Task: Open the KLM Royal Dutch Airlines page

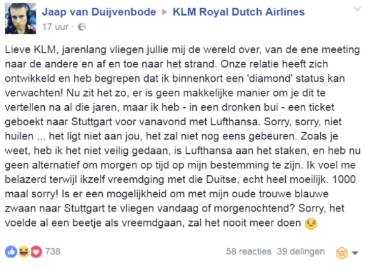Action: [x=239, y=12]
